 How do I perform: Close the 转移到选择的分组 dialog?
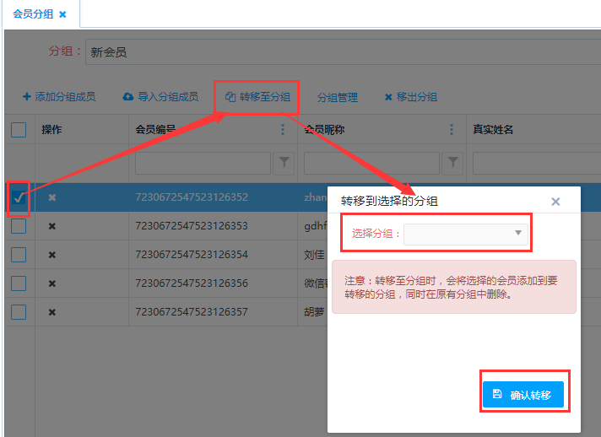(555, 202)
